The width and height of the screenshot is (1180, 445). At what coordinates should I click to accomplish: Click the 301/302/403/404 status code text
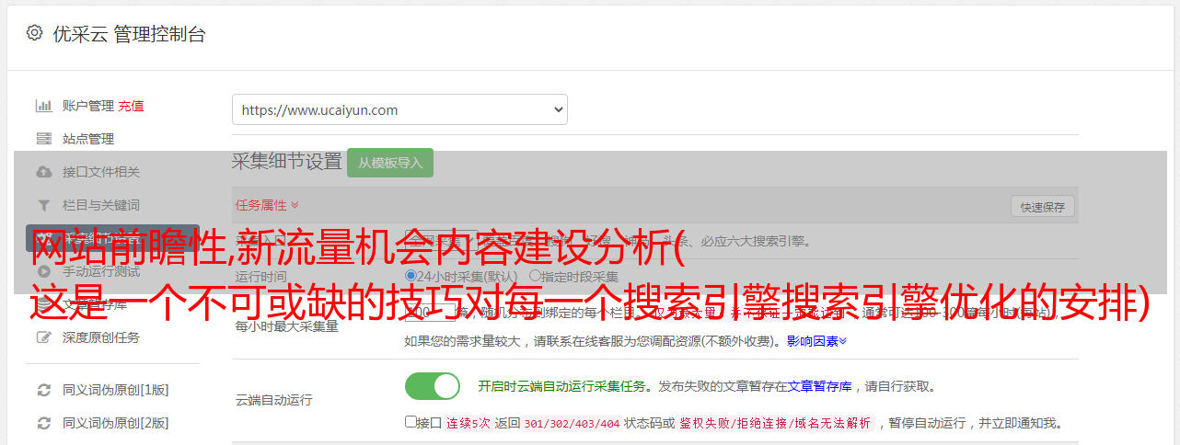(x=572, y=423)
